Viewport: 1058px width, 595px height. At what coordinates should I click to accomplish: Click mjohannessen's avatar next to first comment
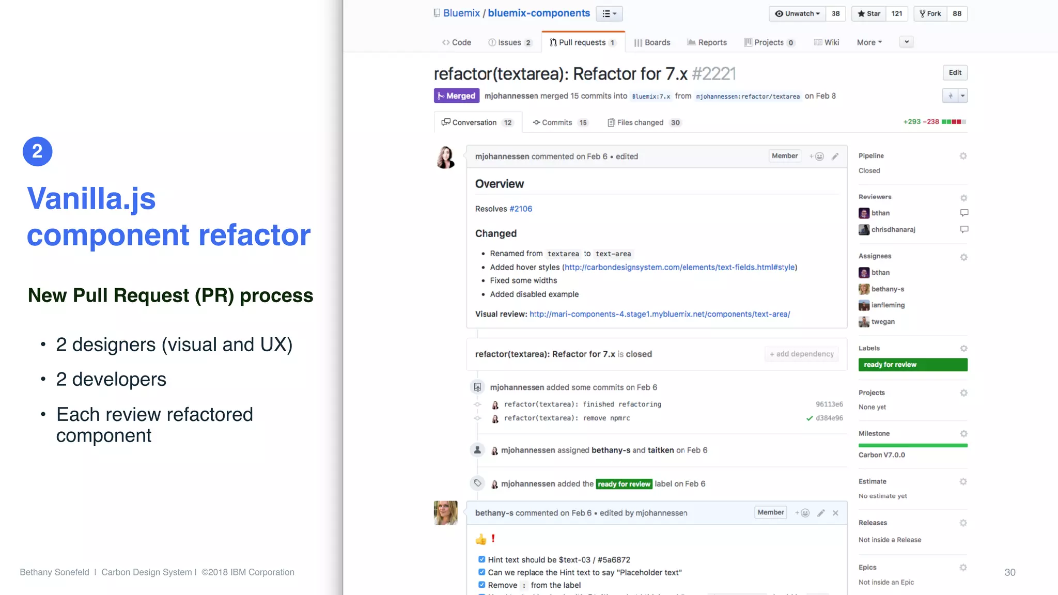[x=446, y=158]
